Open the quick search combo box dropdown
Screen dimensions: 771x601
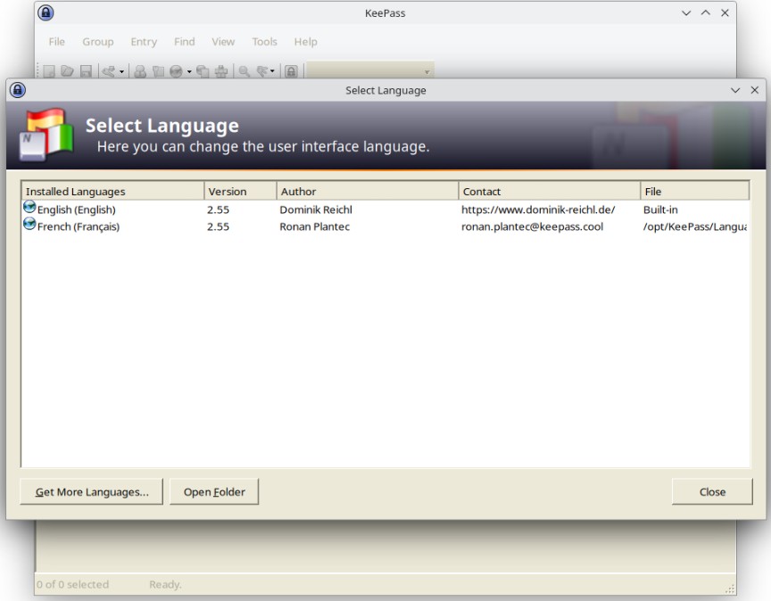point(427,72)
